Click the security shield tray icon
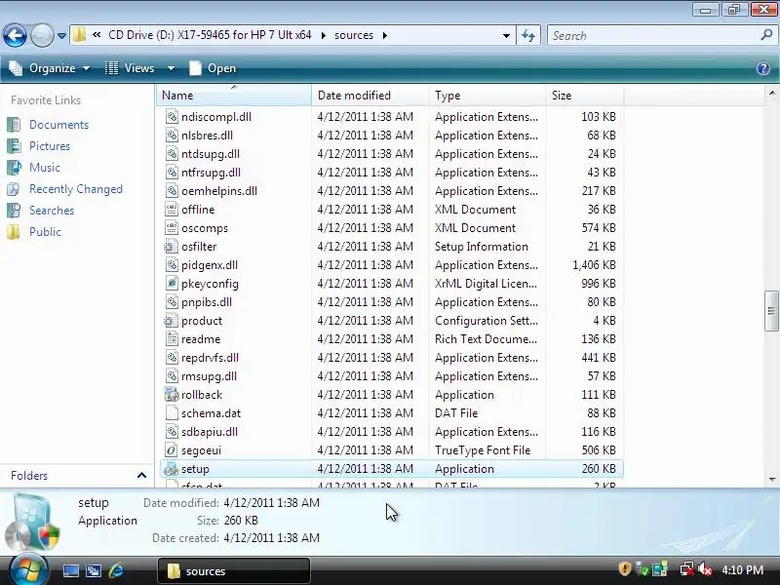Image resolution: width=780 pixels, height=585 pixels. 624,568
